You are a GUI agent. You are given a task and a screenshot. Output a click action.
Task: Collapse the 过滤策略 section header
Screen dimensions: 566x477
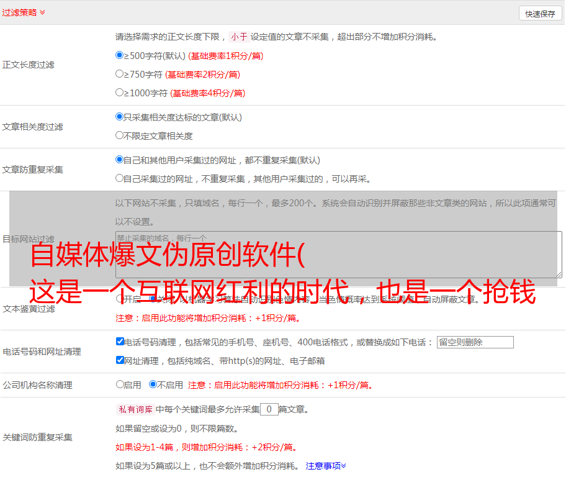(24, 12)
